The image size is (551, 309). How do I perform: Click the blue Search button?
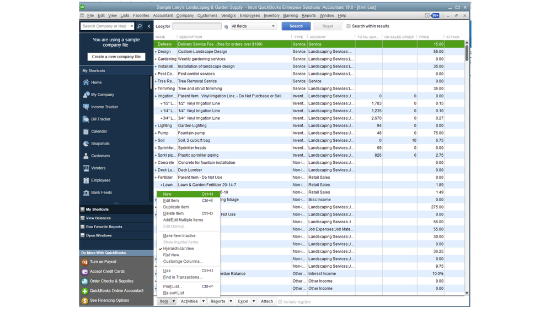(296, 26)
